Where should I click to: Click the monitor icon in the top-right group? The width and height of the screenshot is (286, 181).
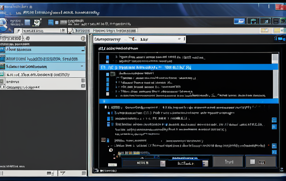[253, 21]
